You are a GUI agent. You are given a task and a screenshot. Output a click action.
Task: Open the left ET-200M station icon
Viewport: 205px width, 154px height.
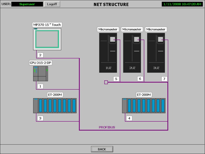[x=55, y=105]
